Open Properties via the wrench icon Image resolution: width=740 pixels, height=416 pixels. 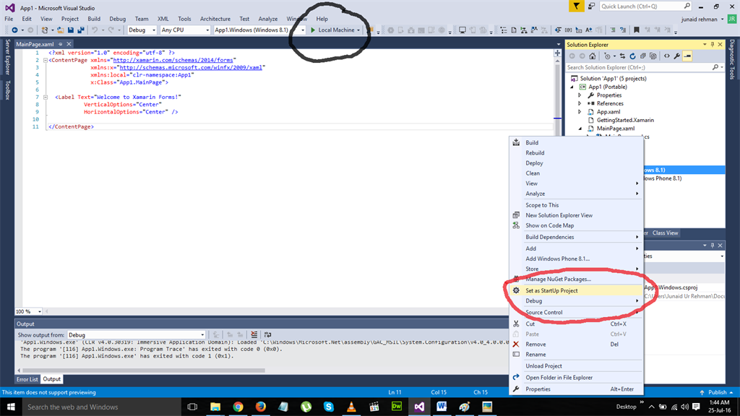tap(677, 56)
